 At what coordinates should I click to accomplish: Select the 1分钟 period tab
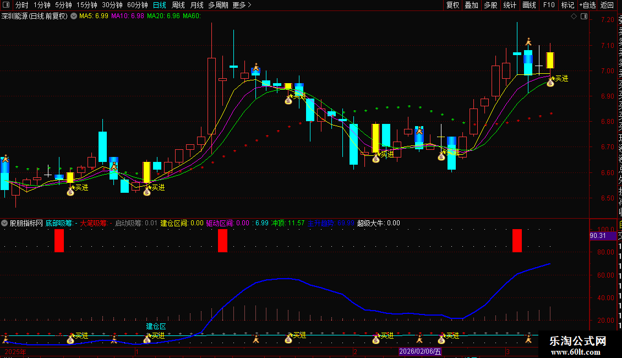42,5
